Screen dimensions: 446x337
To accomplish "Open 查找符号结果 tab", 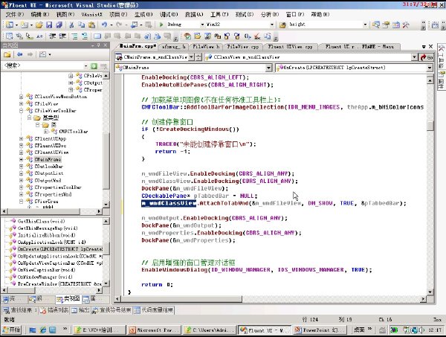I will tap(111, 310).
